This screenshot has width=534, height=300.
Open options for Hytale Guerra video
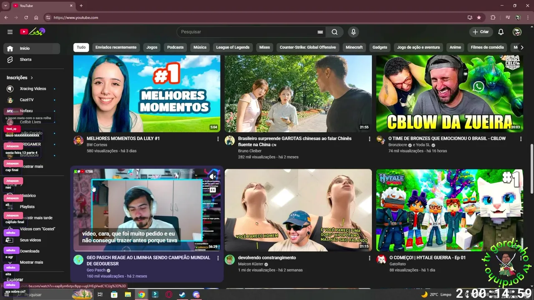point(521,258)
